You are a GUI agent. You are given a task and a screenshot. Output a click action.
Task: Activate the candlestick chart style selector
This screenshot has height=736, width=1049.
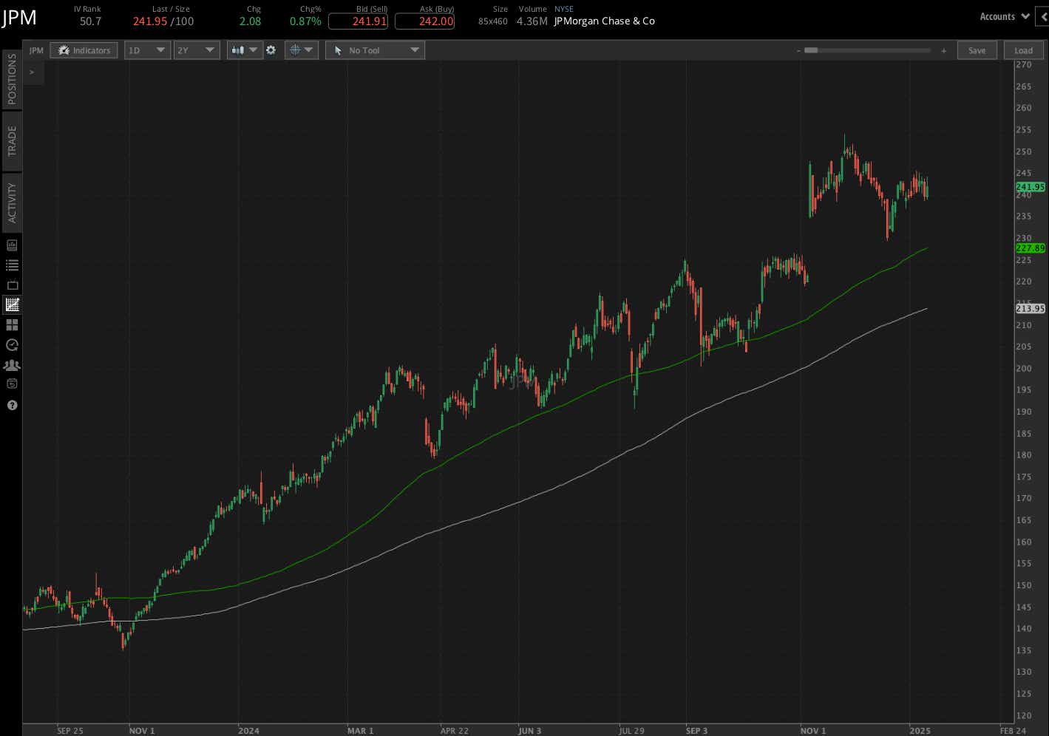coord(244,50)
